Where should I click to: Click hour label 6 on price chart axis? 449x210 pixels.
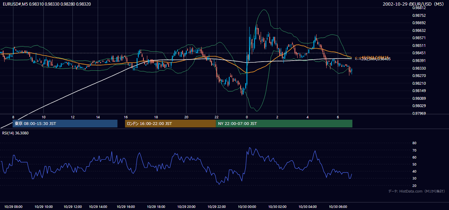click(338, 117)
